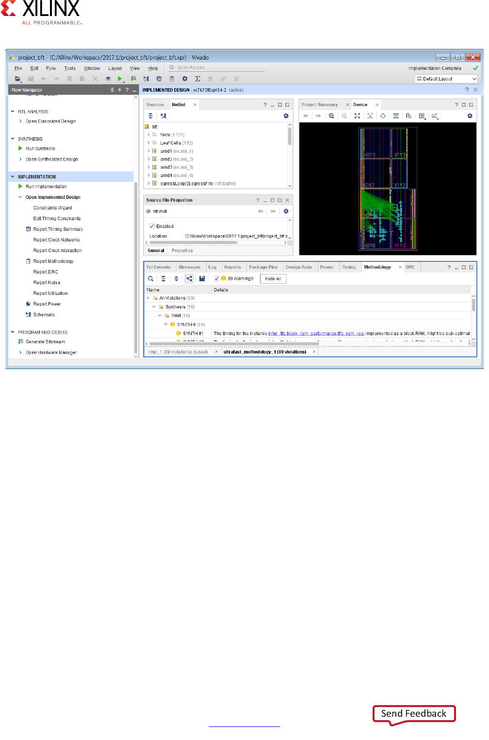Open the Default Layout dropdown

(x=446, y=79)
